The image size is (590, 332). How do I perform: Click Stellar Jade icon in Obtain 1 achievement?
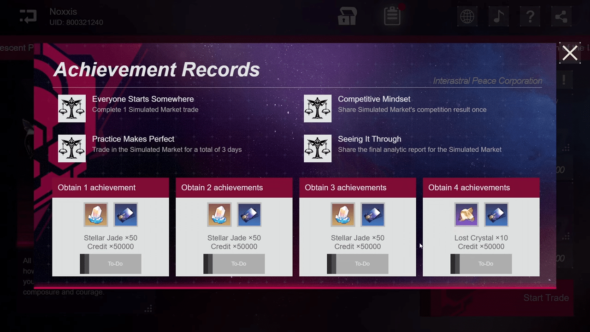pyautogui.click(x=96, y=214)
